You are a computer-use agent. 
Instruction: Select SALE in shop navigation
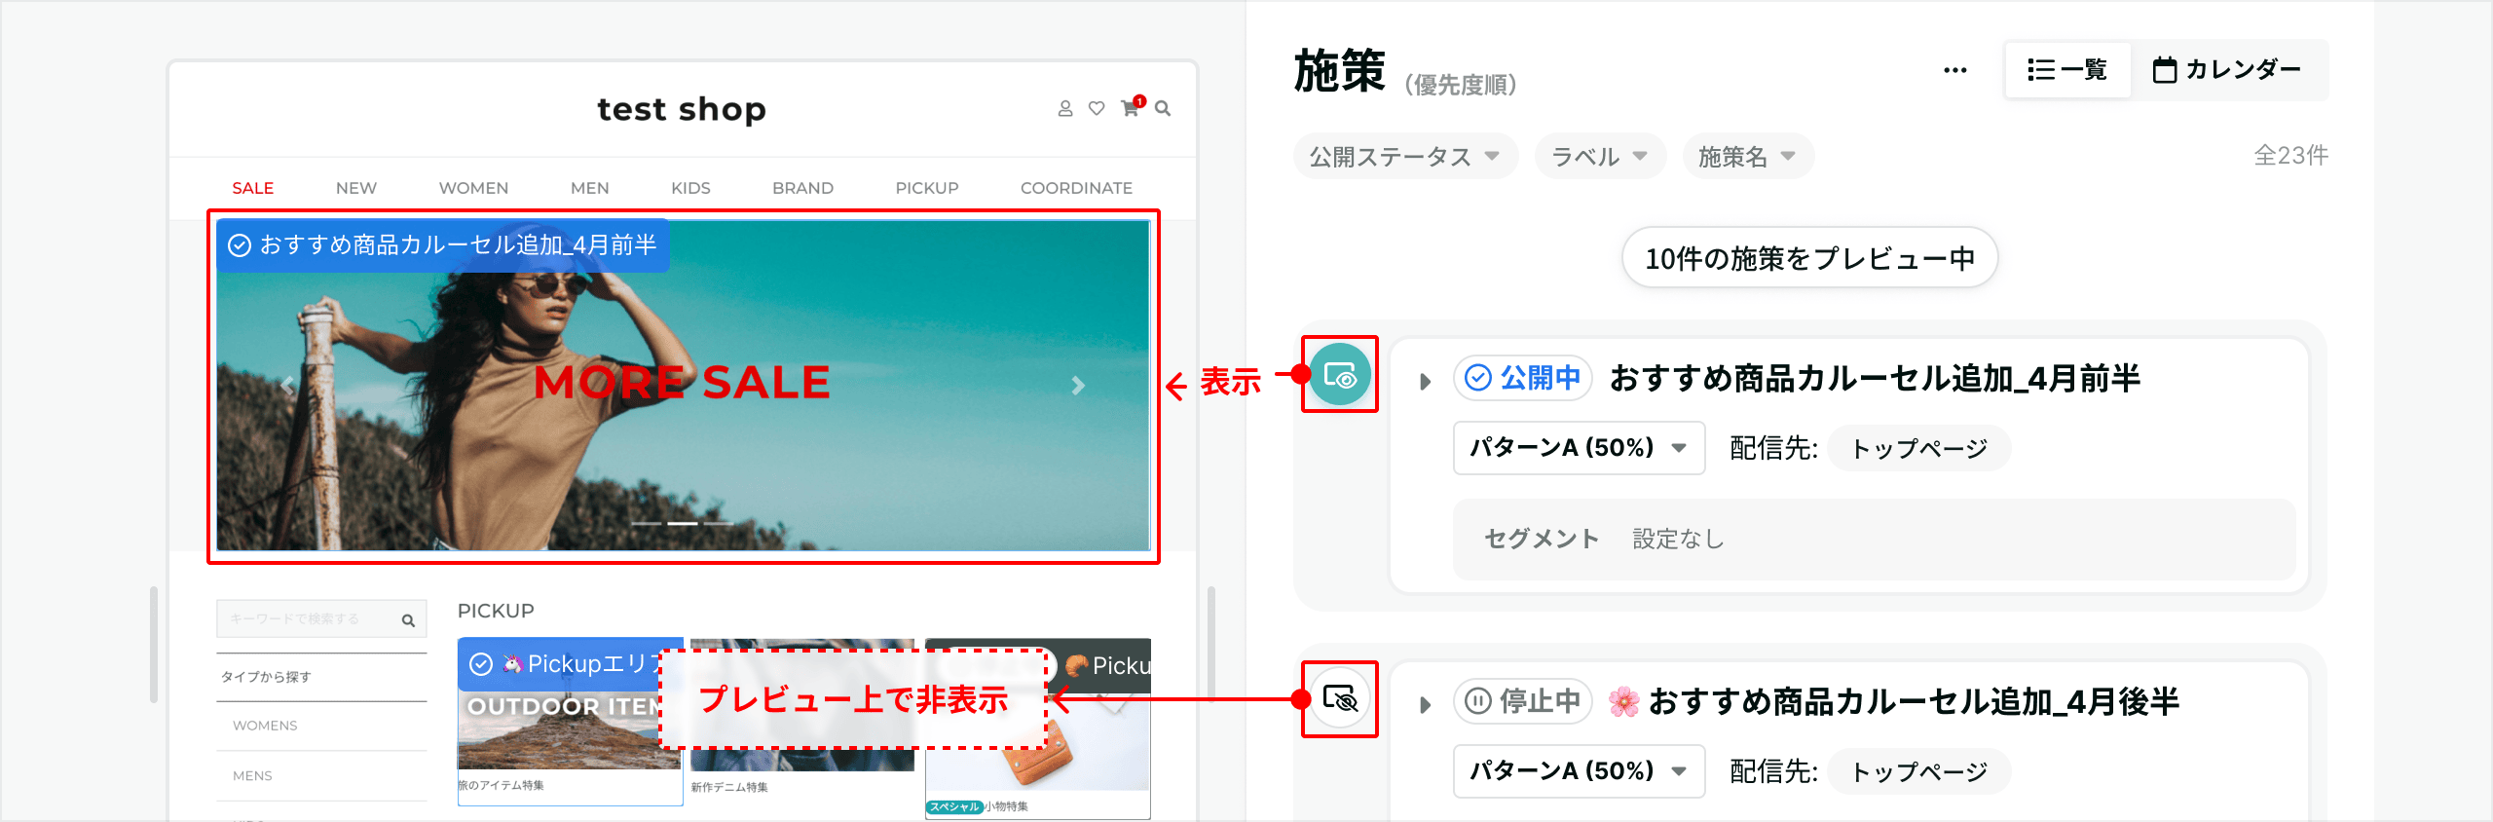click(252, 188)
